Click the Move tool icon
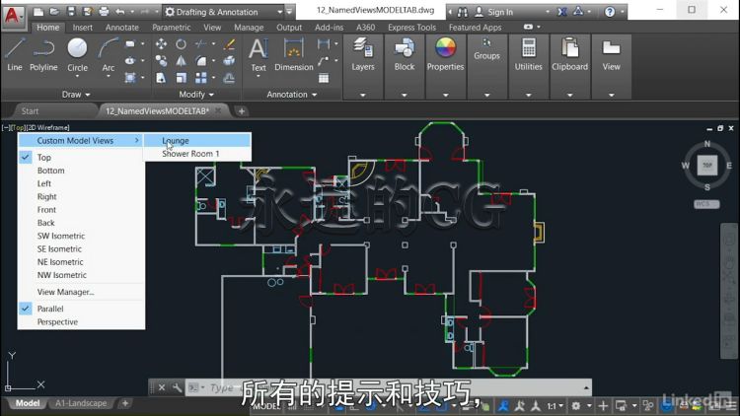The width and height of the screenshot is (740, 416). (x=162, y=44)
